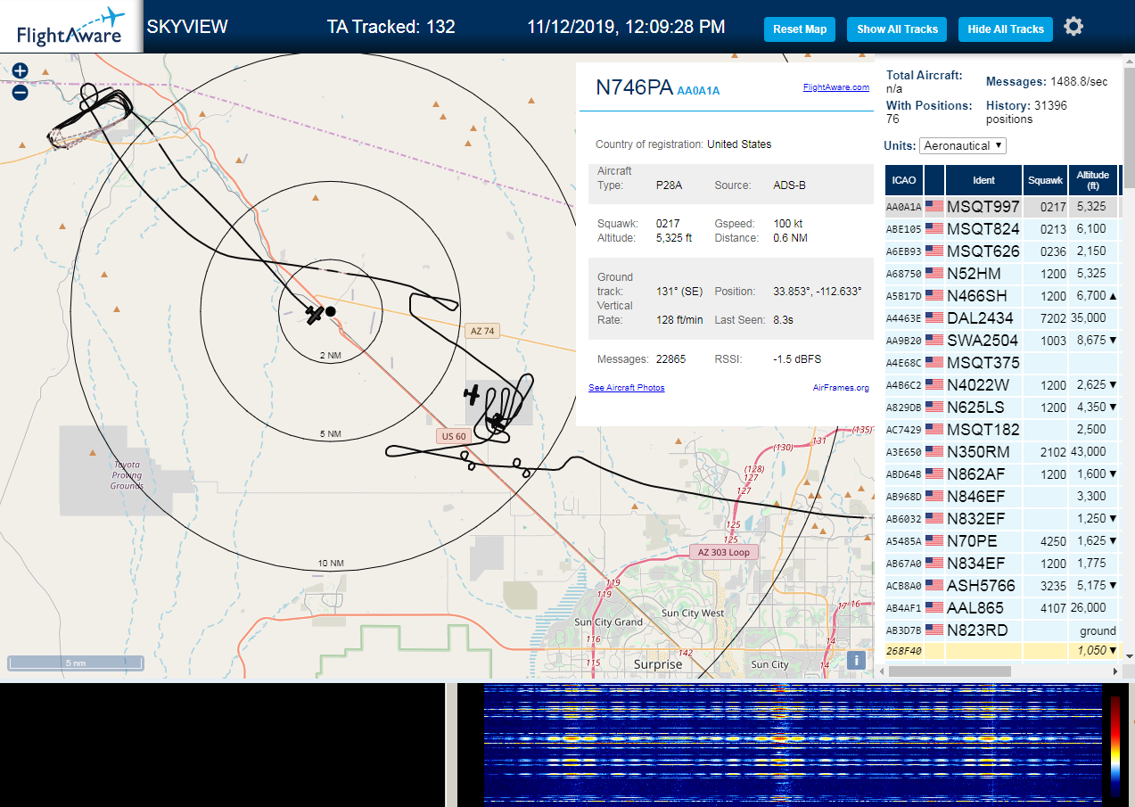
Task: Select the SWA2504 aircraft row
Action: coord(1002,341)
